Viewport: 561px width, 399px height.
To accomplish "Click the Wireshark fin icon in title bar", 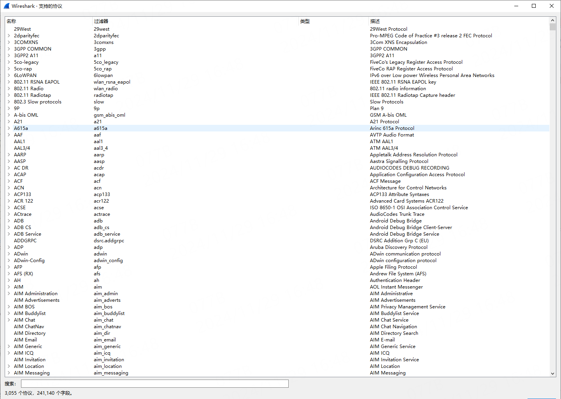I will click(x=6, y=6).
